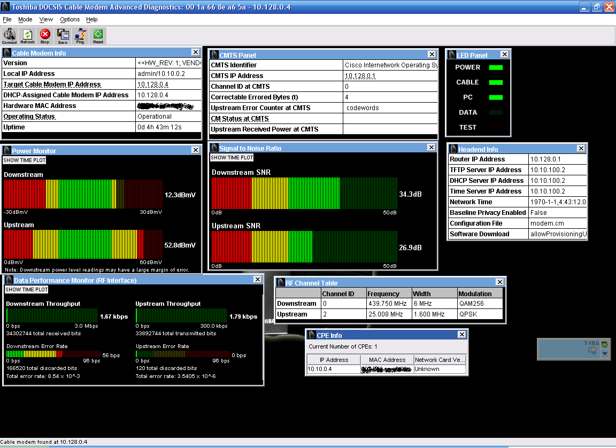This screenshot has width=616, height=448.
Task: Click the Frequency column header in RF Channel Table
Action: point(389,293)
